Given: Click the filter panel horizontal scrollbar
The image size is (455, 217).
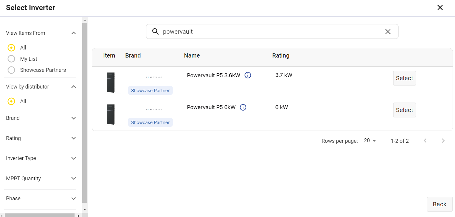Looking at the screenshot, I should point(39,215).
